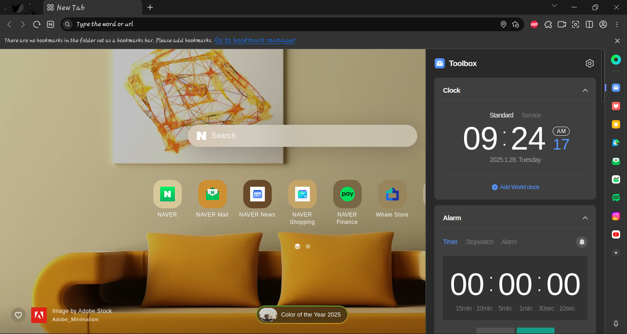This screenshot has width=627, height=334.
Task: Open YouTube in the sidebar
Action: click(x=616, y=234)
